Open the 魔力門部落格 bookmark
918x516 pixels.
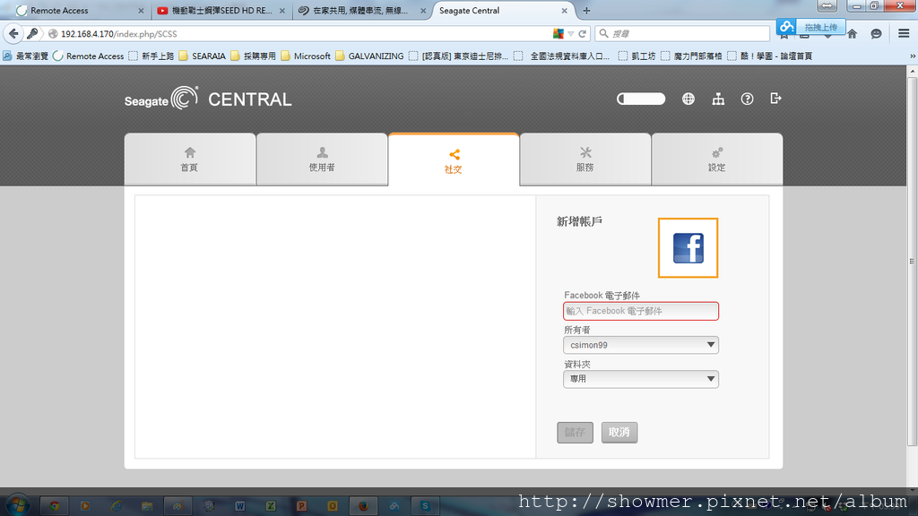point(691,56)
